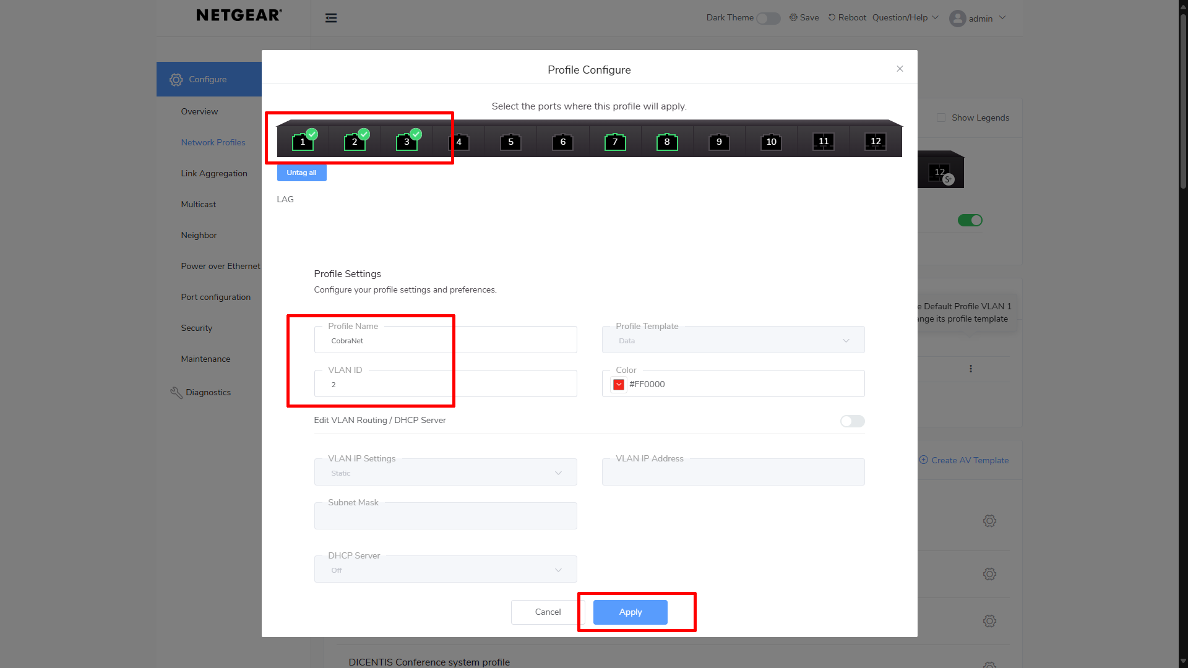Click port 10 icon in port selector
The width and height of the screenshot is (1188, 668).
pos(771,142)
